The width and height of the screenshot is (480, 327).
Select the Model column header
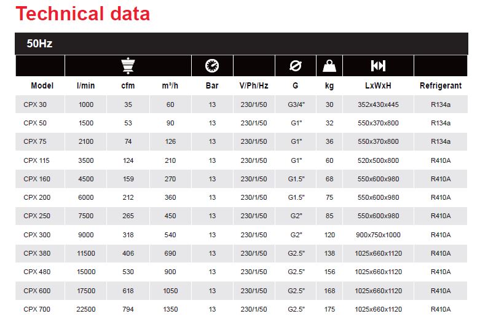pyautogui.click(x=42, y=85)
